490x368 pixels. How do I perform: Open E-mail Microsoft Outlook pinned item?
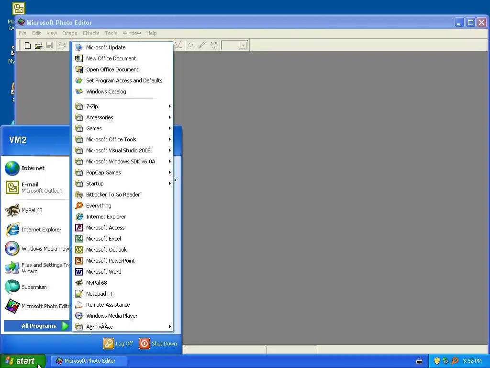tap(36, 187)
